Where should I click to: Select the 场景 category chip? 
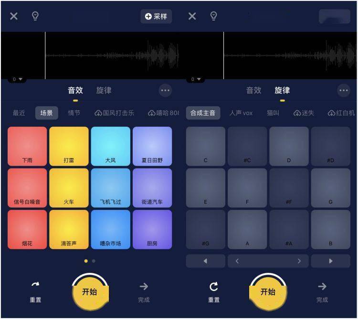click(x=47, y=113)
